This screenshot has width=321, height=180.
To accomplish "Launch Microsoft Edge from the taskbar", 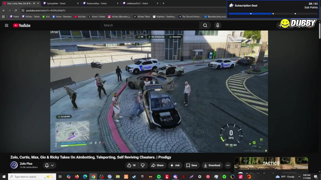I will pos(85,177).
